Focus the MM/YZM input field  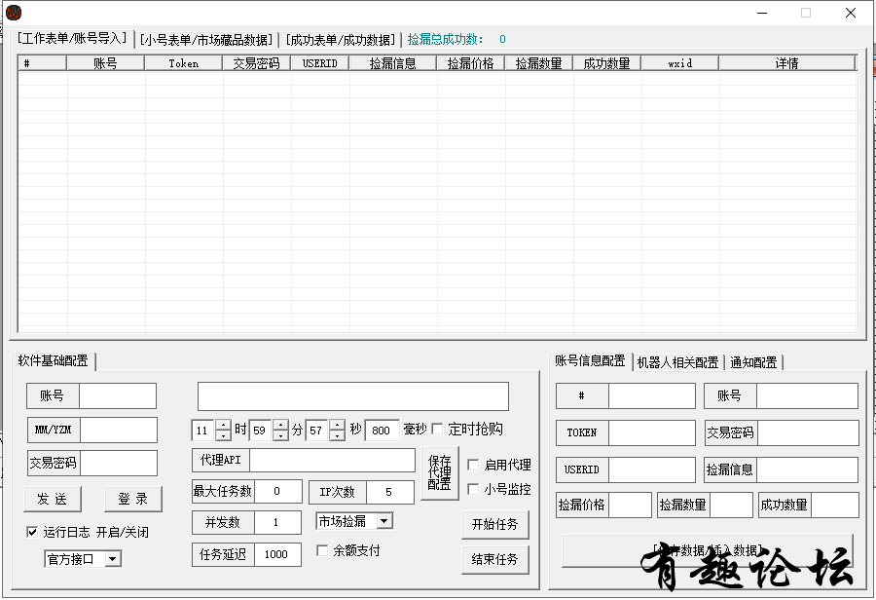tap(119, 430)
